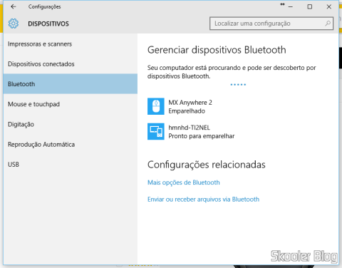The height and width of the screenshot is (268, 342).
Task: Click the MX Anywhere 2 mouse icon
Action: point(156,106)
